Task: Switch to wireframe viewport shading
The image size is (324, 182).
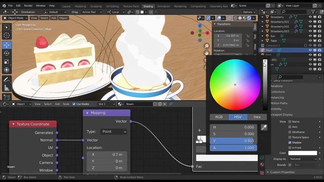Action: click(235, 18)
